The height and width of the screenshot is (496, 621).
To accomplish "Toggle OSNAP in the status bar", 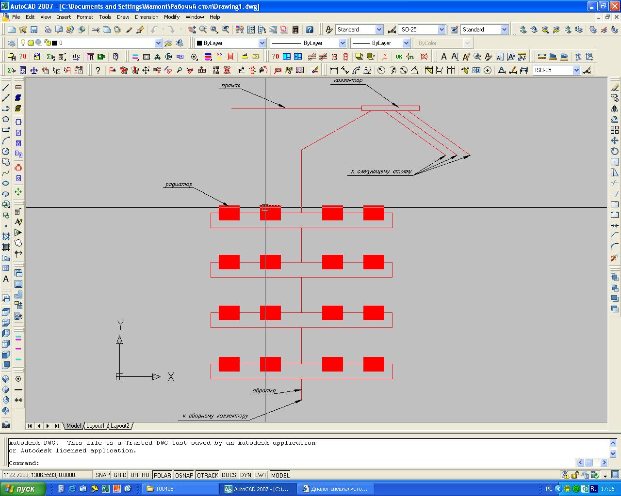I will (184, 475).
